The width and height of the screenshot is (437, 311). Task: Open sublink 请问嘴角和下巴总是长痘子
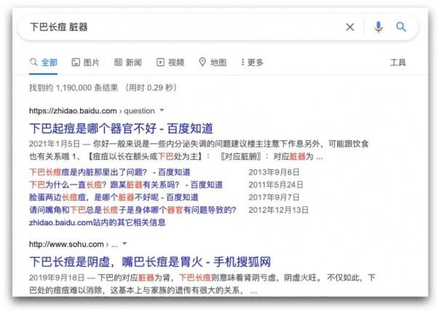click(133, 210)
